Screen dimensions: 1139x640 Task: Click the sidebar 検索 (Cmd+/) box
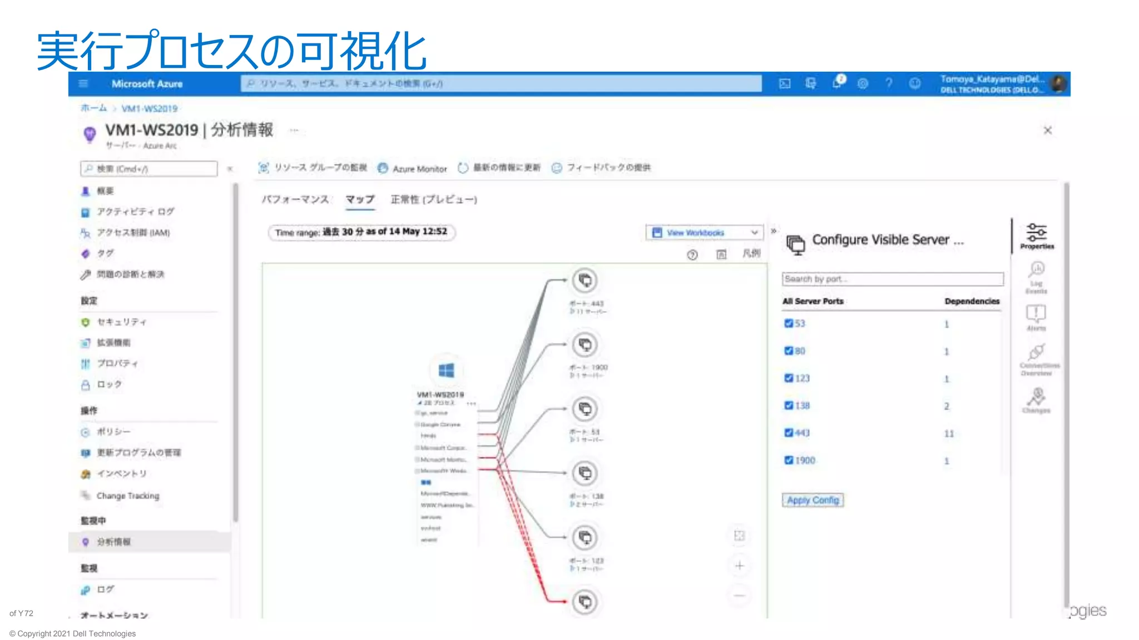149,169
